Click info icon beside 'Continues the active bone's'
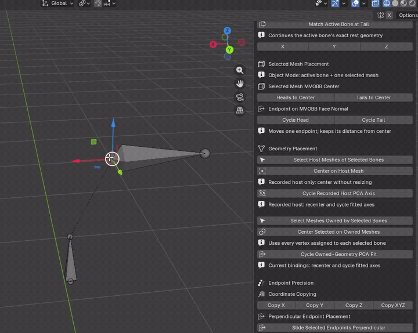Screen dimensions: 418x333 [x=261, y=35]
